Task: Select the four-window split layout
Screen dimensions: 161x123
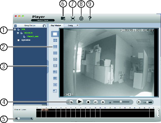Action: point(55,40)
